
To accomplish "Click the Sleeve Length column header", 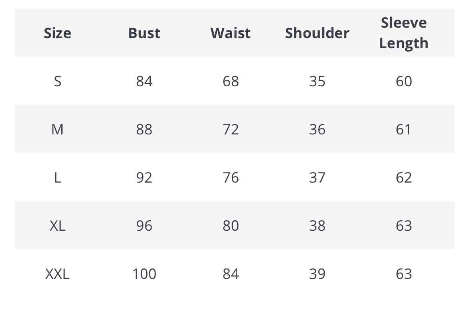I will pos(404,33).
